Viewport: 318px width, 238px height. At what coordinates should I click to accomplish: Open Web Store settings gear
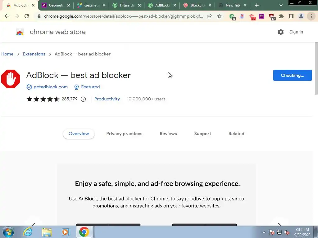tap(281, 32)
